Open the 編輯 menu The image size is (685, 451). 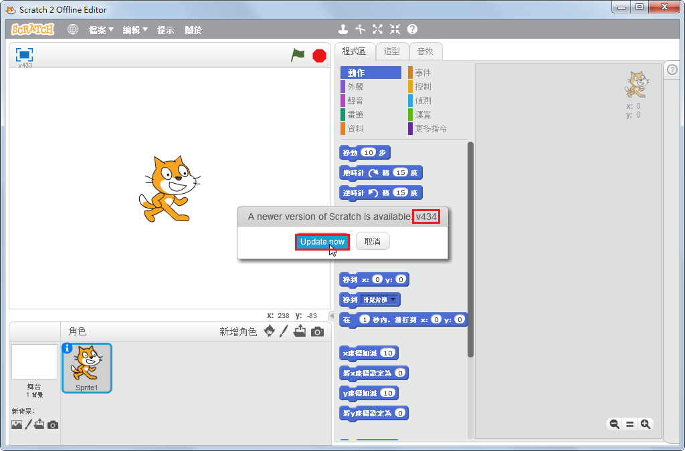pyautogui.click(x=135, y=30)
